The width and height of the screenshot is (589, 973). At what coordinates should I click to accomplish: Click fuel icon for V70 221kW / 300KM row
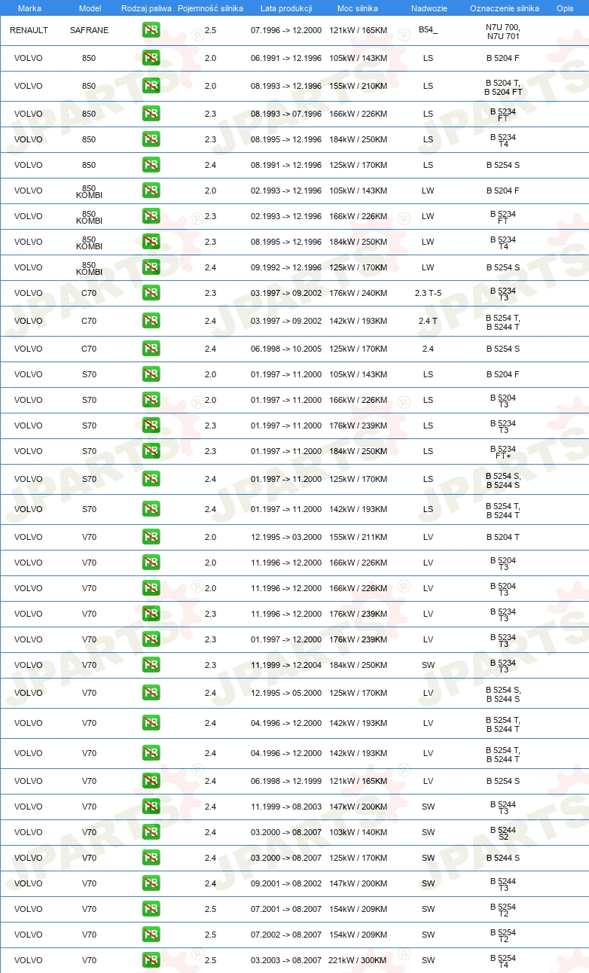pyautogui.click(x=151, y=960)
